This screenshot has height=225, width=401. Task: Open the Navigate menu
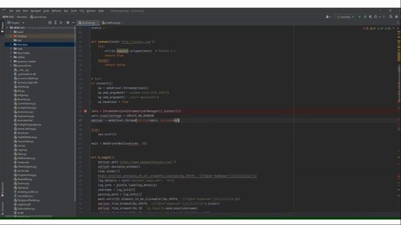[36, 11]
